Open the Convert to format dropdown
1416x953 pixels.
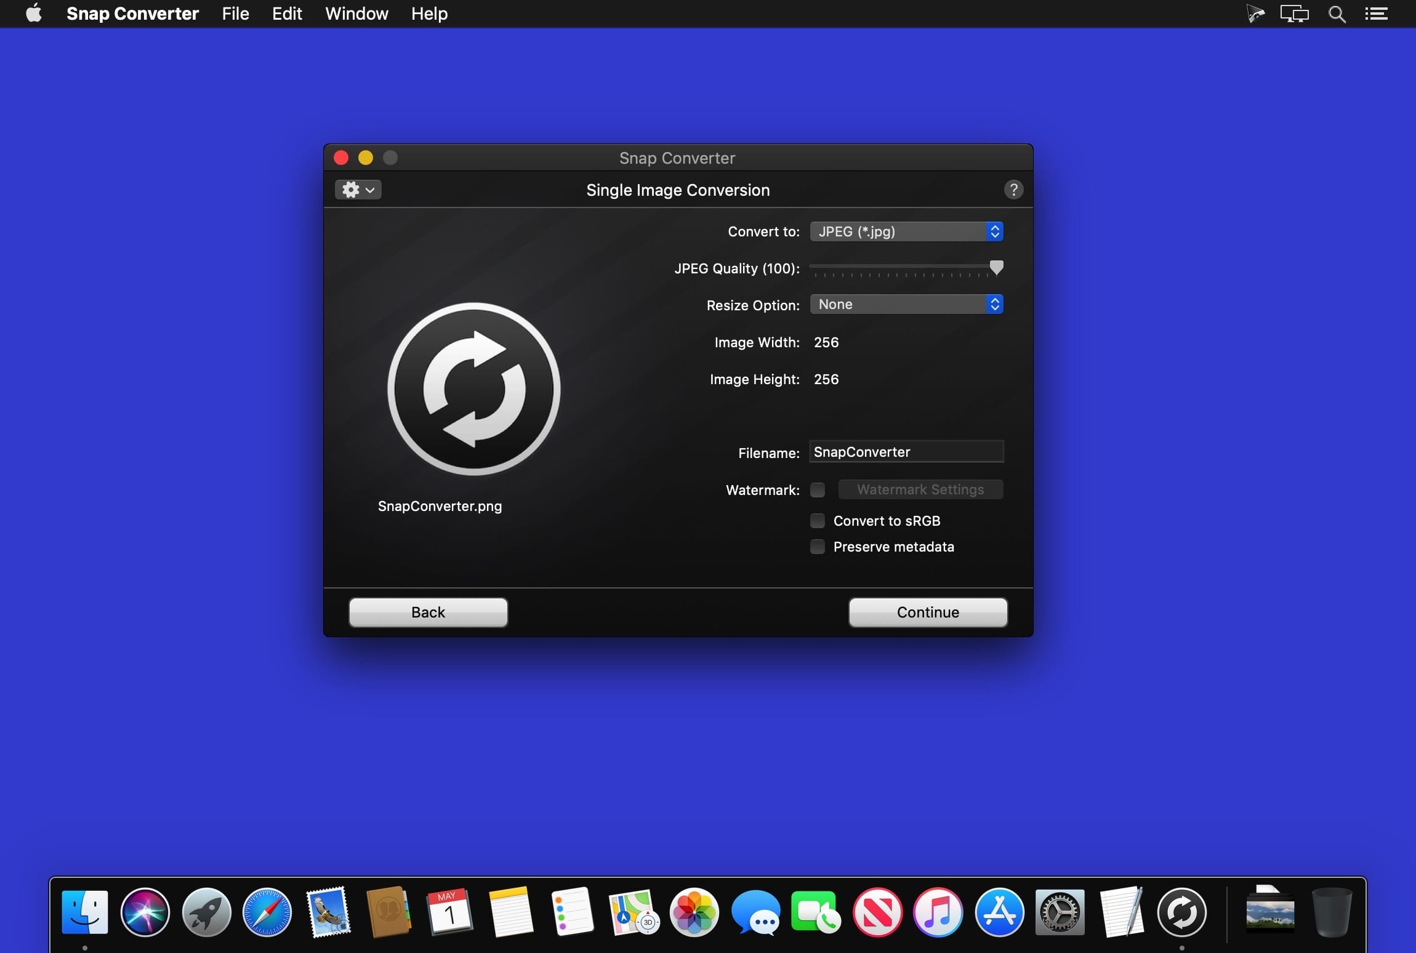(x=906, y=231)
